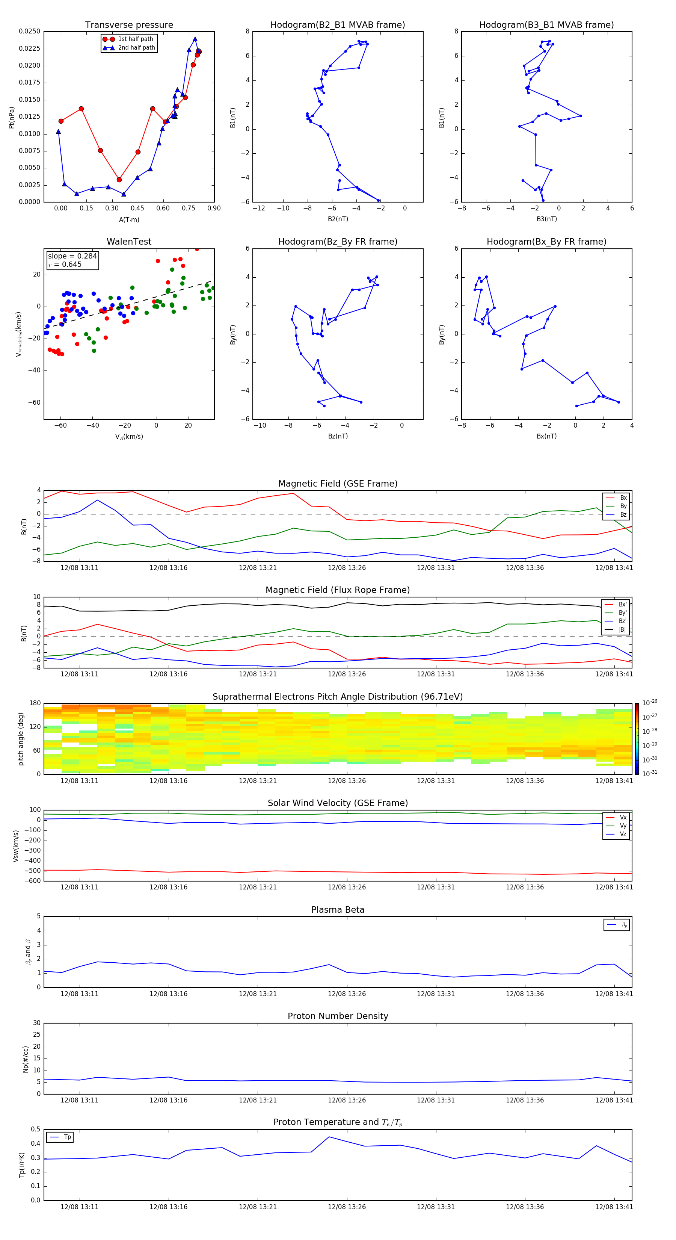This screenshot has width=676, height=1240.
Task: Click the 'Vy' legend entry
Action: click(616, 826)
